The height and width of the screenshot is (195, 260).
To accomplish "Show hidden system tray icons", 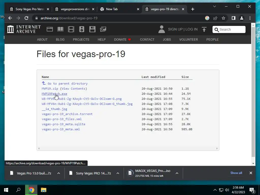I will 215,190.
